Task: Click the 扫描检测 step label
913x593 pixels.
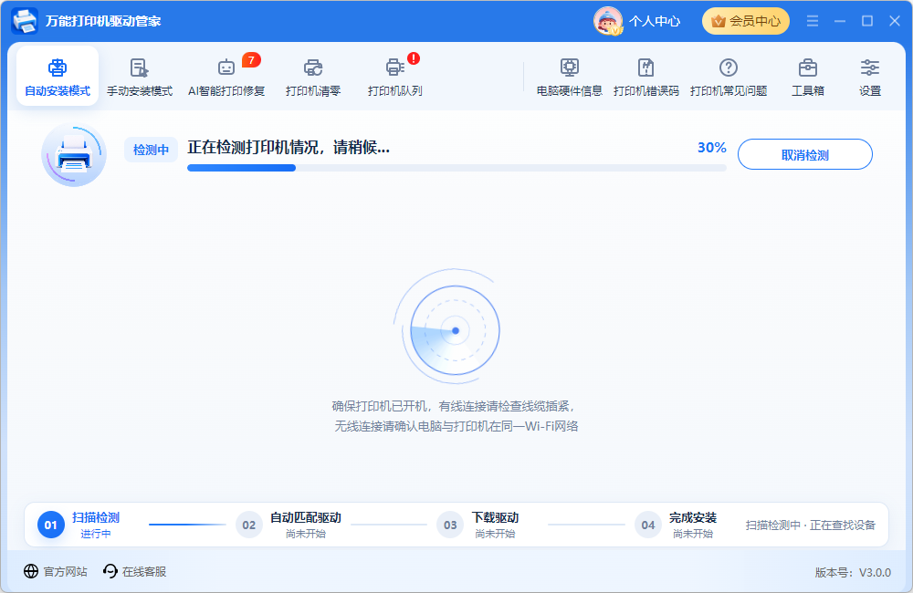Action: point(96,517)
